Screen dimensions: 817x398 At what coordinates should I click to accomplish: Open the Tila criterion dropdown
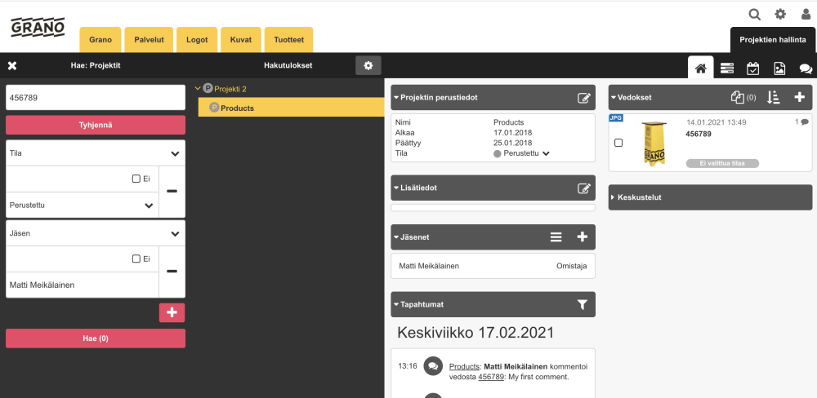96,153
